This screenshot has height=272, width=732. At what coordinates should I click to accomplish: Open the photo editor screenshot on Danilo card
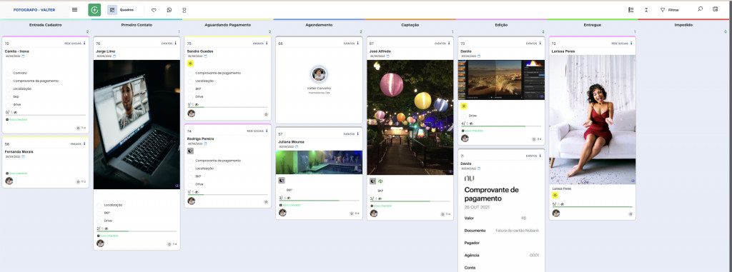(x=501, y=80)
